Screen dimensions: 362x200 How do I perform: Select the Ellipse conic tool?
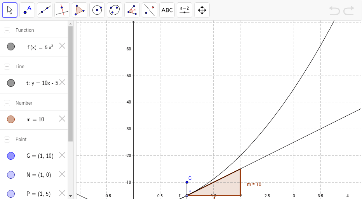pos(115,10)
